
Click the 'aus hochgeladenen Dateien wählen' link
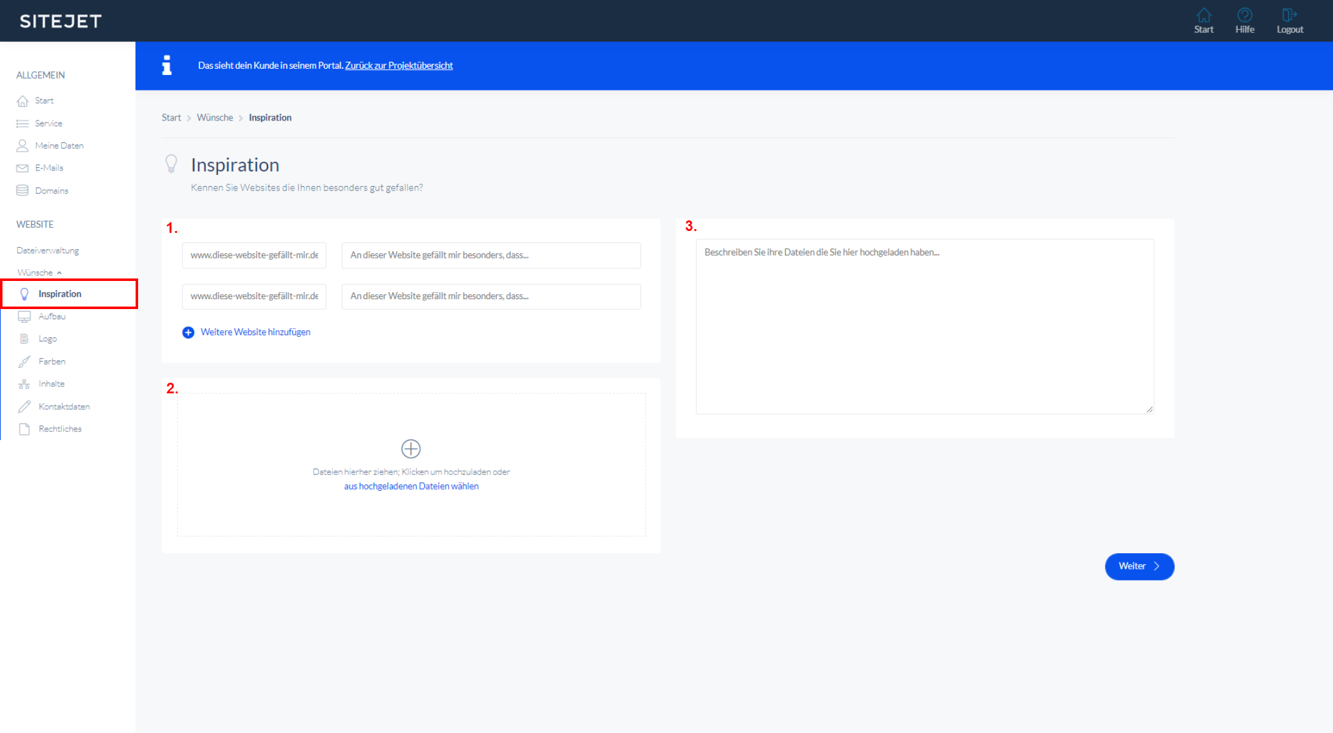411,486
